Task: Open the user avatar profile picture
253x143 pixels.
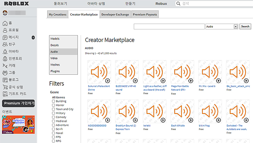Action: point(5,13)
